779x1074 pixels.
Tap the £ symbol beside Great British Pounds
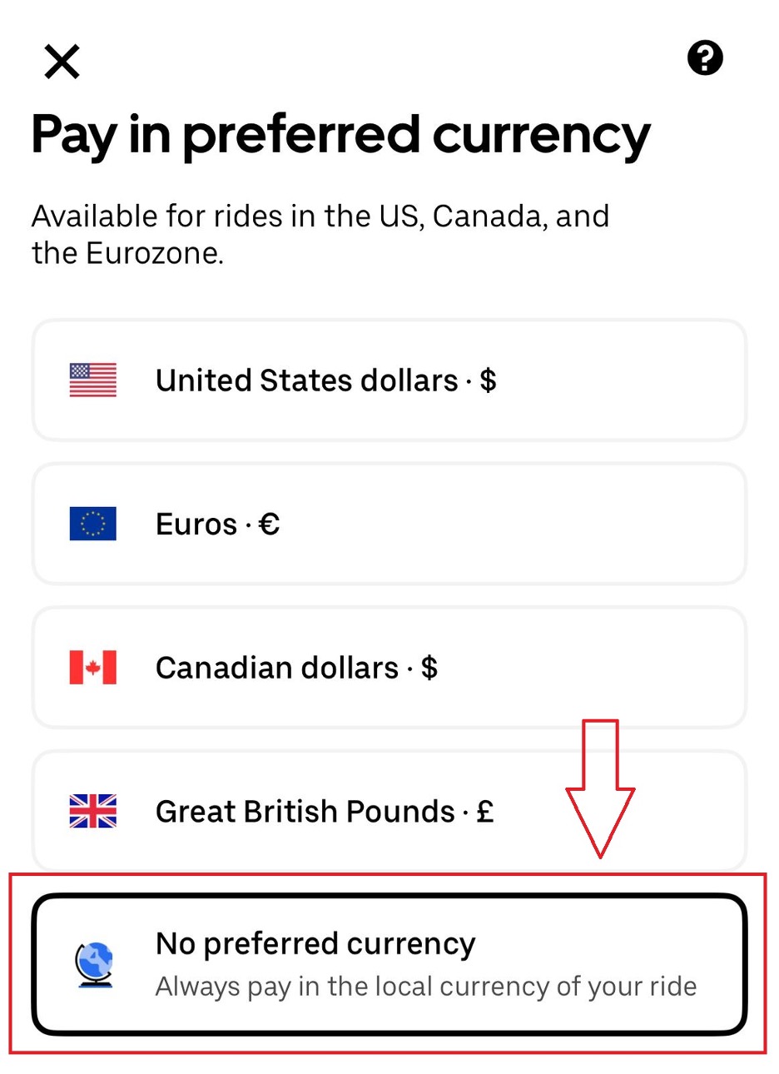(x=485, y=811)
